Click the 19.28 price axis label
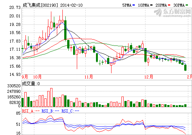The width and height of the screenshot is (192, 135). coord(15,24)
